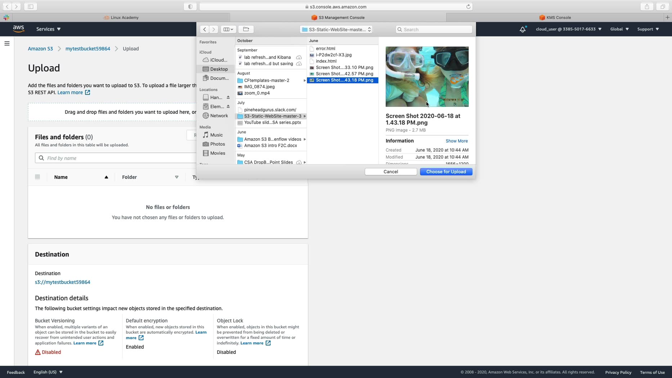This screenshot has height=378, width=672.
Task: Reload the page with refresh icon
Action: [468, 6]
